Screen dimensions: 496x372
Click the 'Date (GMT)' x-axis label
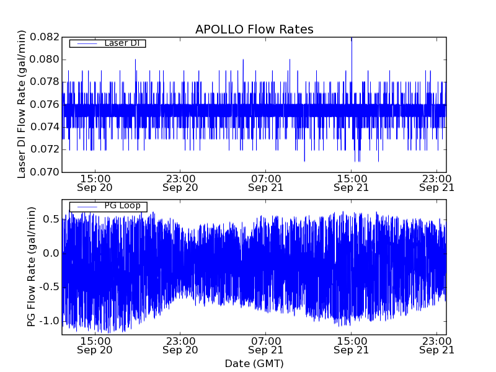tap(254, 363)
